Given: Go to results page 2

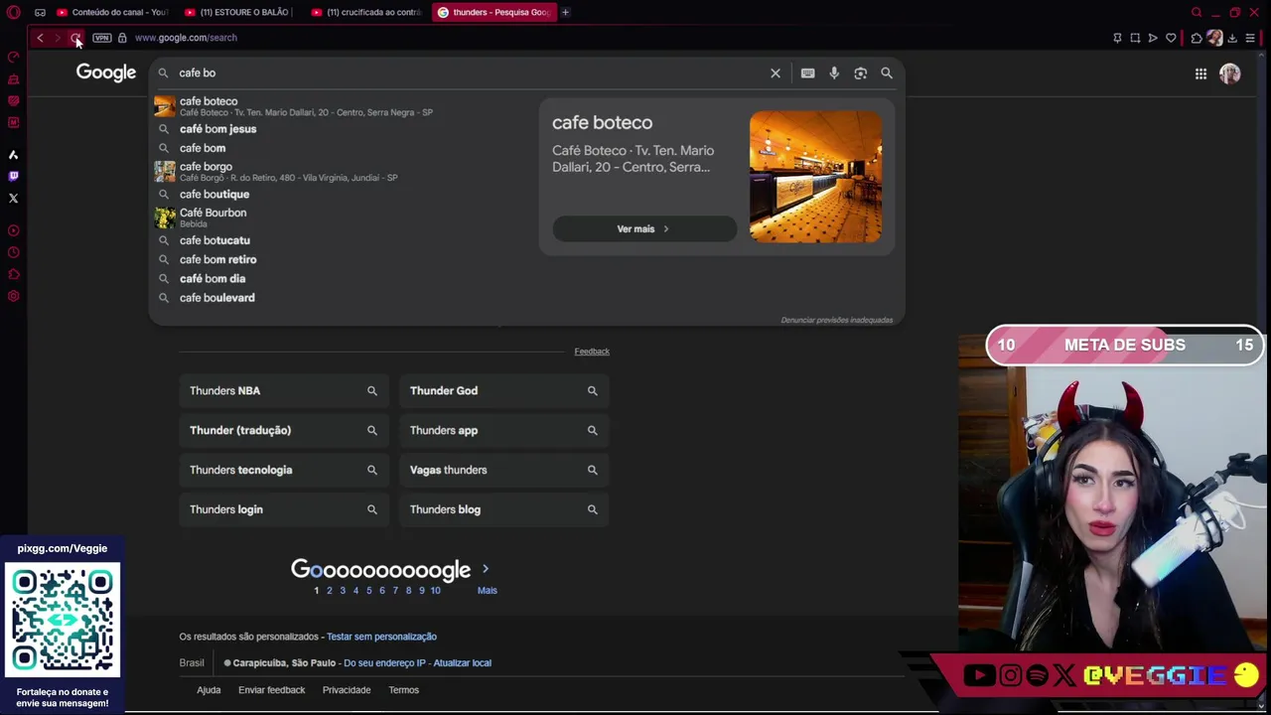Looking at the screenshot, I should [x=330, y=591].
